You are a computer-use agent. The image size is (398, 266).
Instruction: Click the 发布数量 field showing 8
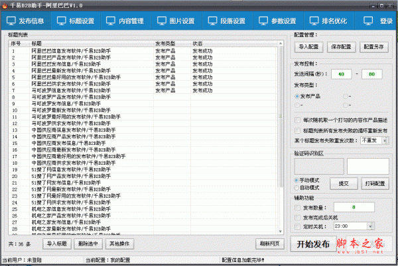coord(354,207)
